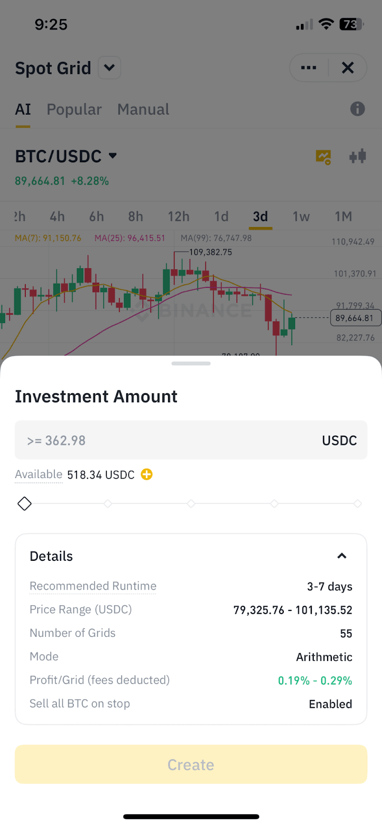Set investment slider to the midpoint
The height and width of the screenshot is (827, 382).
191,503
